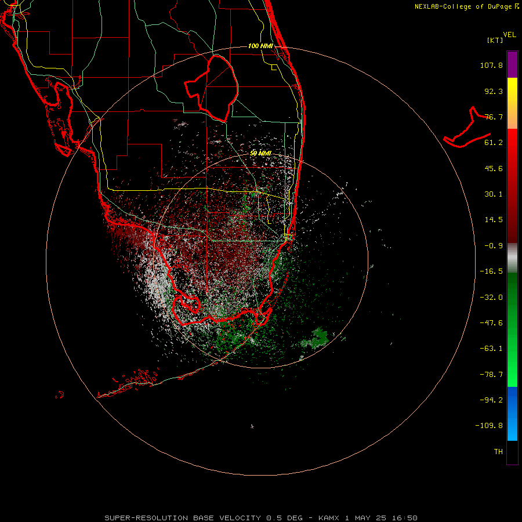Click the blue segment of the velocity color bar
This screenshot has width=522, height=522.
pos(512,414)
